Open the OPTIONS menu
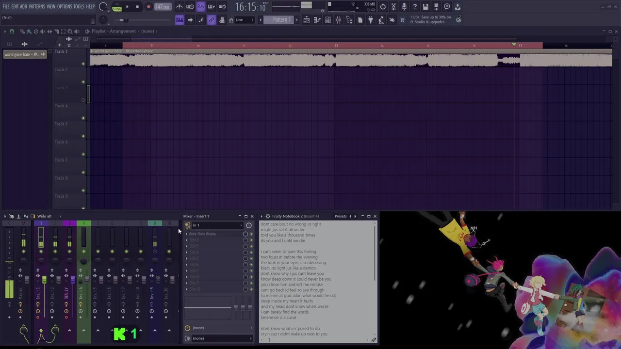Viewport: 621px width, 349px height. pos(65,7)
